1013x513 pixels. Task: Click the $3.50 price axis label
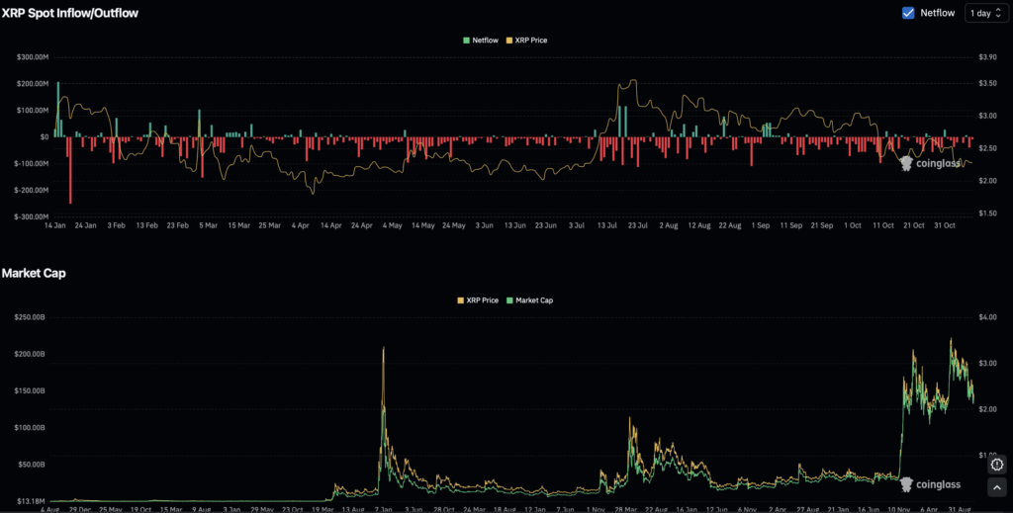tap(988, 84)
